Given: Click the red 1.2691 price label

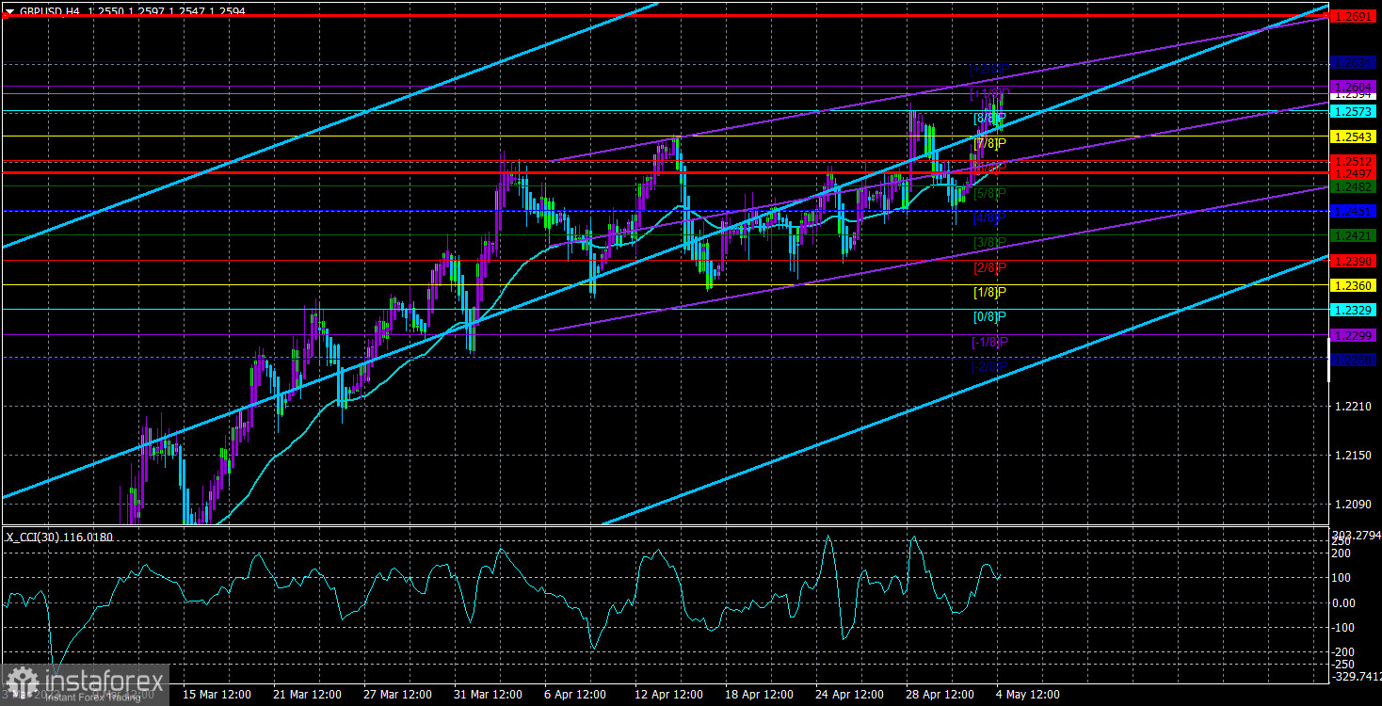Looking at the screenshot, I should [1354, 16].
